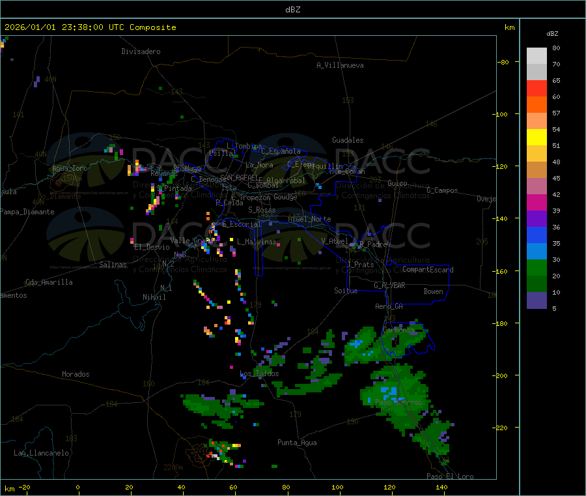This screenshot has width=586, height=496.
Task: Click the El_Desvio map label
Action: tap(152, 247)
